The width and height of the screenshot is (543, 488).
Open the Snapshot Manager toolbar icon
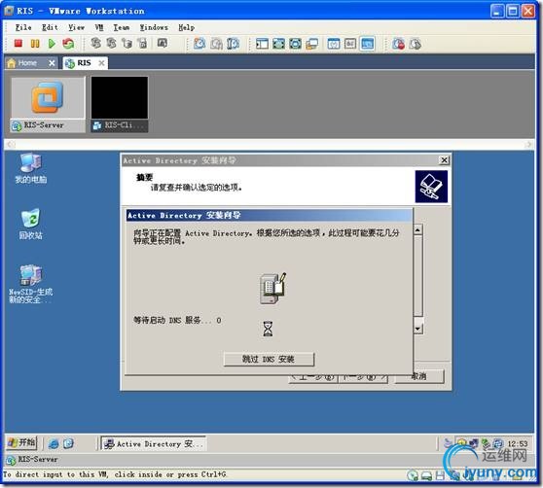tap(233, 44)
